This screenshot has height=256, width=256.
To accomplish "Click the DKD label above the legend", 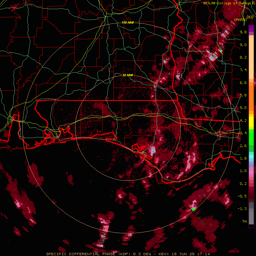I will click(x=250, y=17).
